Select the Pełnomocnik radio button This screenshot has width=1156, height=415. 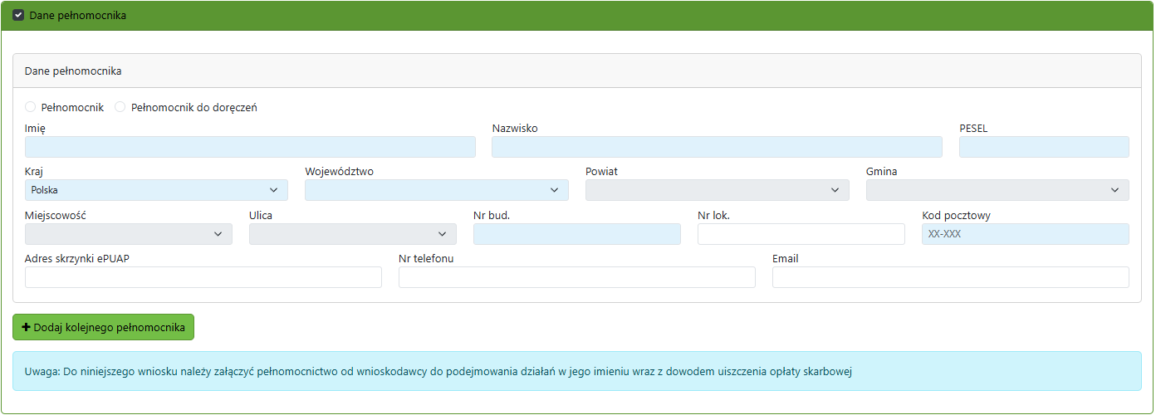[31, 107]
